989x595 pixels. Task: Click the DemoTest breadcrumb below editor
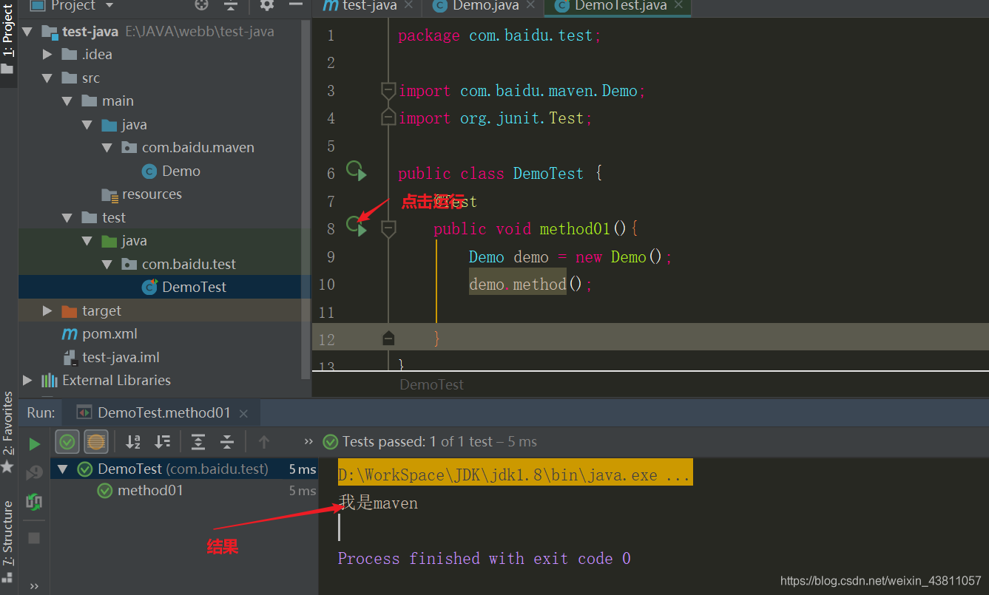pyautogui.click(x=431, y=384)
